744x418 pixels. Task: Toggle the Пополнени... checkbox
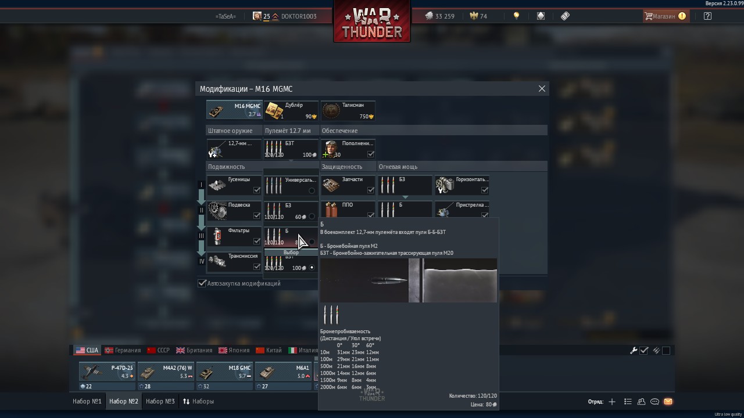[x=371, y=154]
